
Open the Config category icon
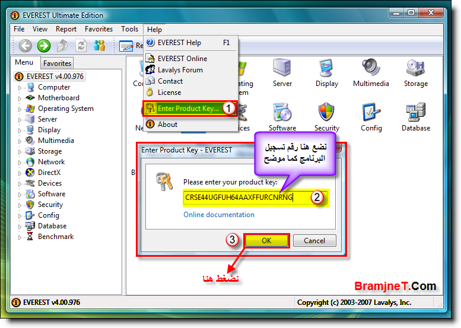(x=371, y=112)
